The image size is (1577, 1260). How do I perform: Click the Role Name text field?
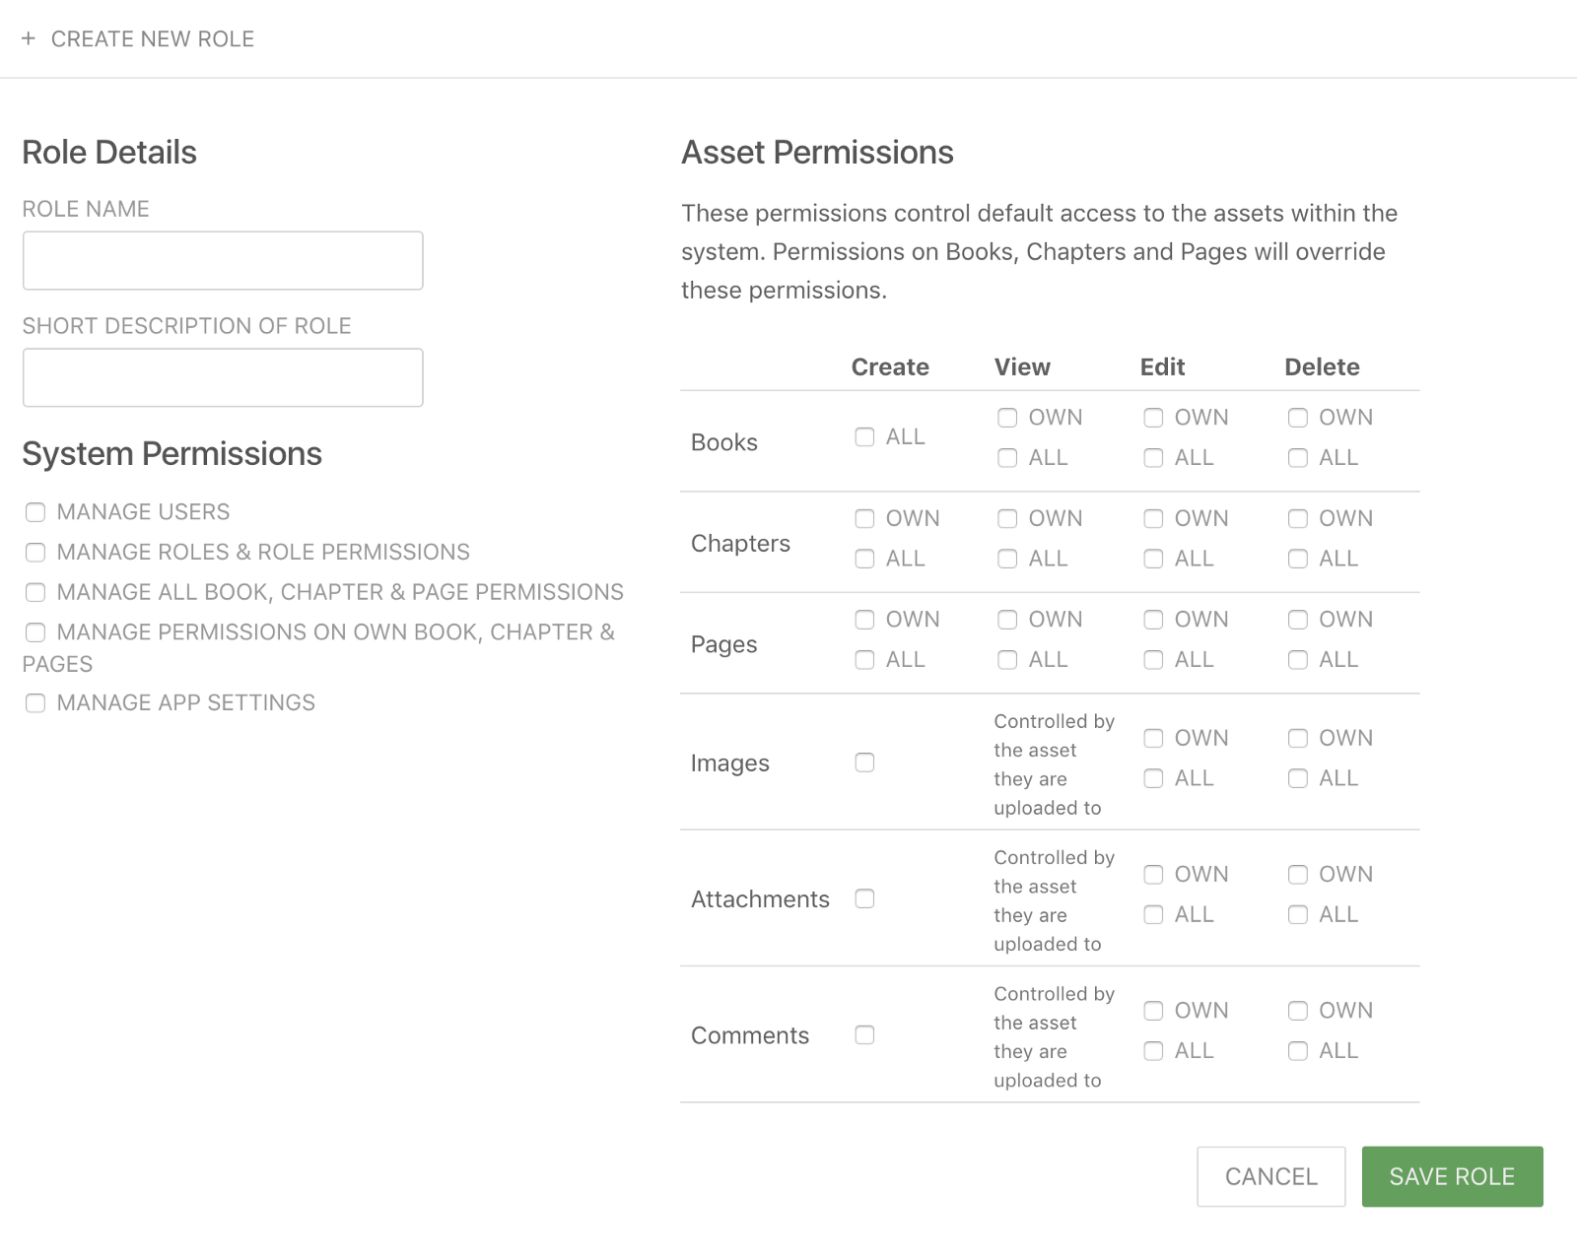[223, 261]
